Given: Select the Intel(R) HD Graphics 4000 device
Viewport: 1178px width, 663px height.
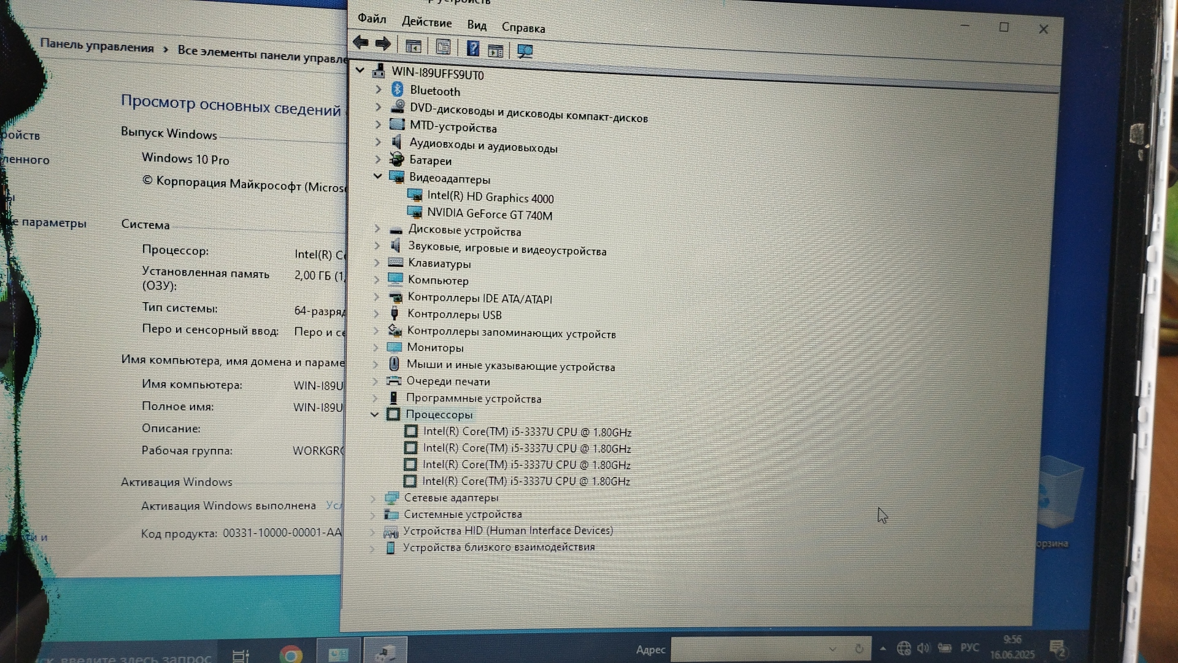Looking at the screenshot, I should 490,197.
